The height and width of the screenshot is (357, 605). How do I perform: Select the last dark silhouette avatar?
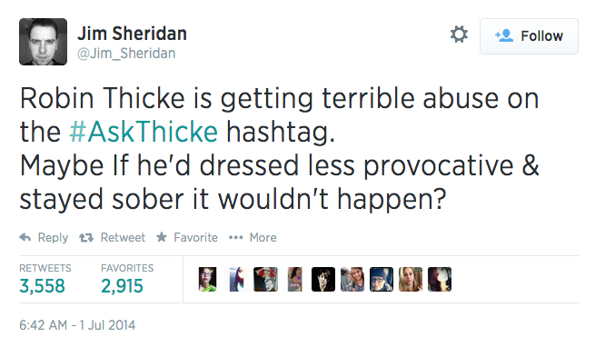click(440, 279)
